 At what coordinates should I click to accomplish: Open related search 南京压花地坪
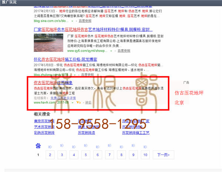44,121
